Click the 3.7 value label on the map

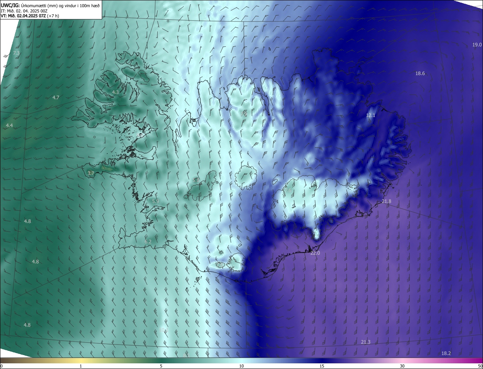click(x=91, y=173)
